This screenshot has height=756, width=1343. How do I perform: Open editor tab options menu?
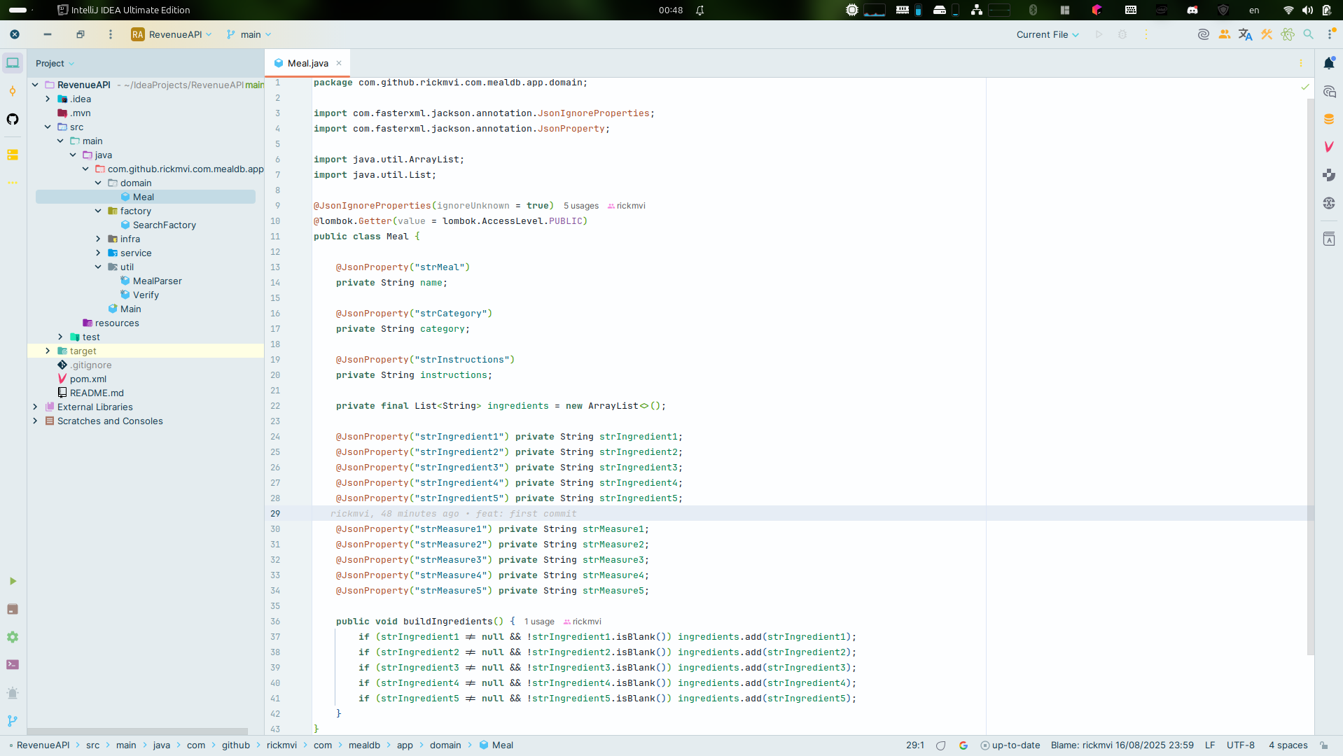tap(1301, 63)
